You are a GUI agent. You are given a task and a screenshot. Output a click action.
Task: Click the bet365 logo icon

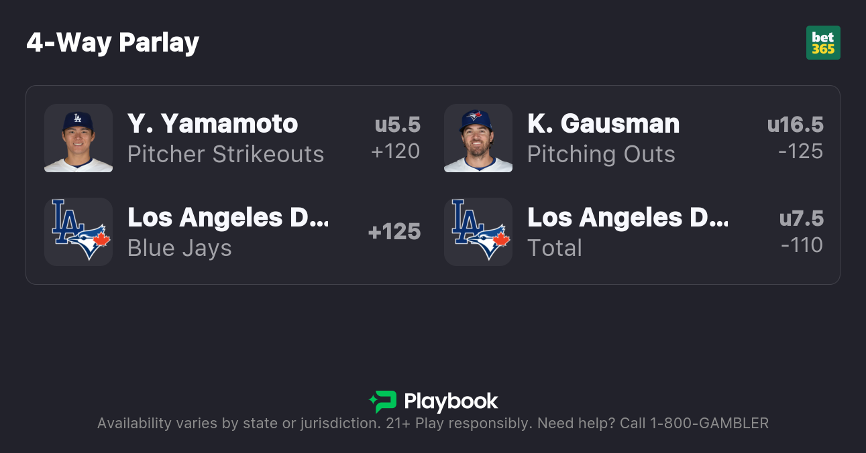click(823, 43)
